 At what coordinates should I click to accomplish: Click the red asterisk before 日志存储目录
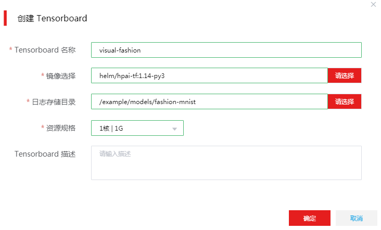point(28,101)
